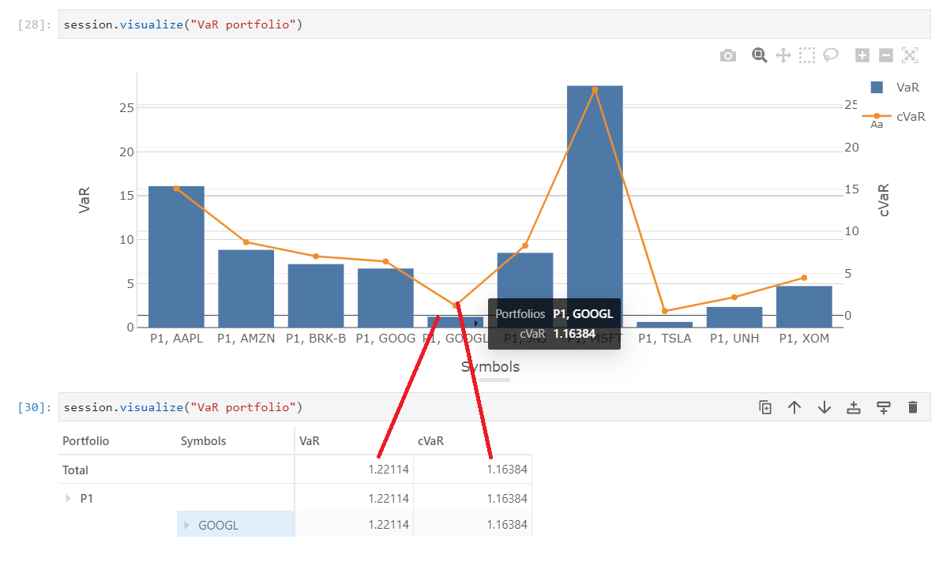Reset chart axes with the autoscale icon
The height and width of the screenshot is (569, 939).
click(909, 55)
